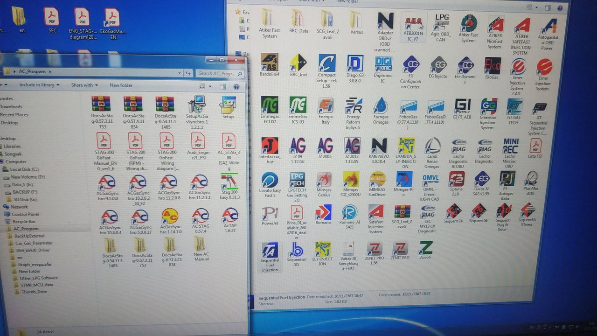597x336 pixels.
Task: Open Stag 200 Easy 0.31.3
Action: (x=229, y=182)
